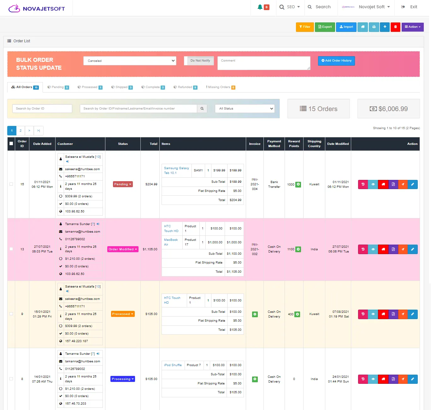Toggle the Do Not Notify button
The height and width of the screenshot is (410, 431).
[200, 61]
